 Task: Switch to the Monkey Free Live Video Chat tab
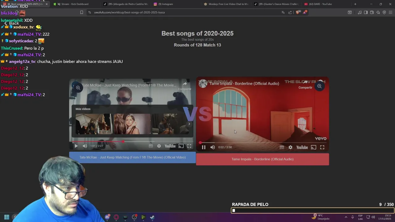226,4
